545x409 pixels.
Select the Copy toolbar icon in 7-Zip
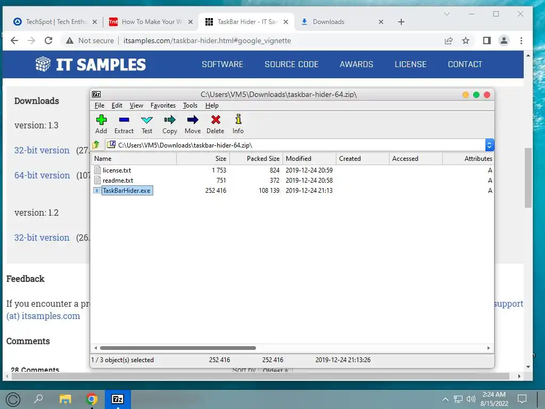pos(170,124)
